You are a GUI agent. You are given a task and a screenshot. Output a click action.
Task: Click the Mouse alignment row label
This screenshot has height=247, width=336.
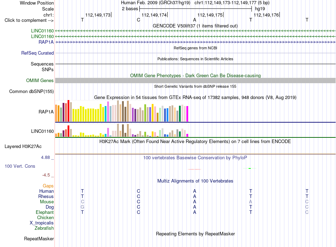pos(47,202)
